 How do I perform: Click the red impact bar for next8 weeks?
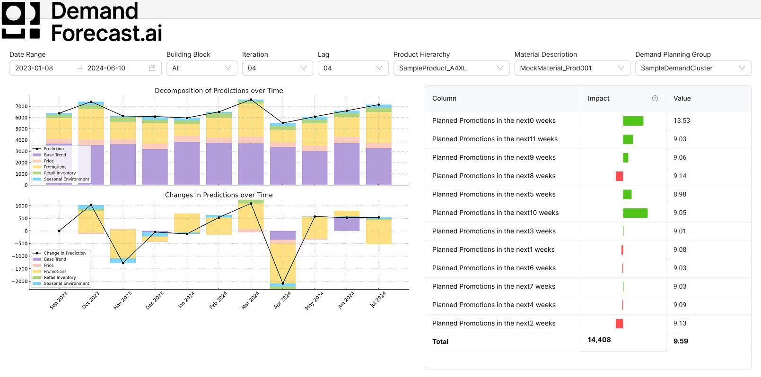pos(619,176)
